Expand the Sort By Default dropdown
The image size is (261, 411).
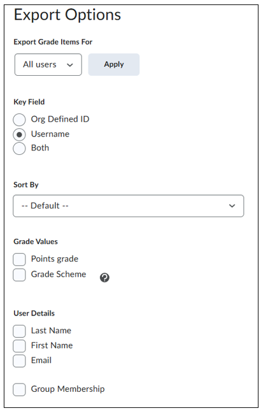pos(129,206)
